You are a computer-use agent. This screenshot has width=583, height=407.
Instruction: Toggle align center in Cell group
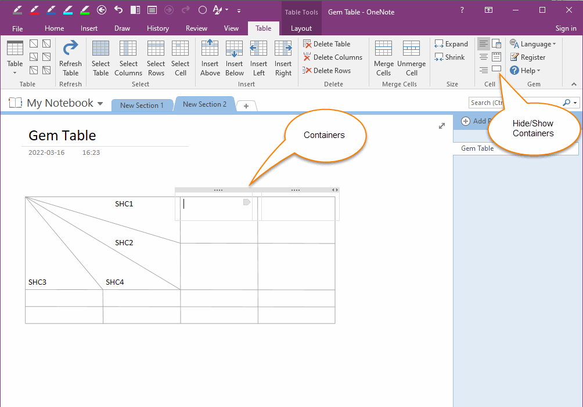(483, 57)
